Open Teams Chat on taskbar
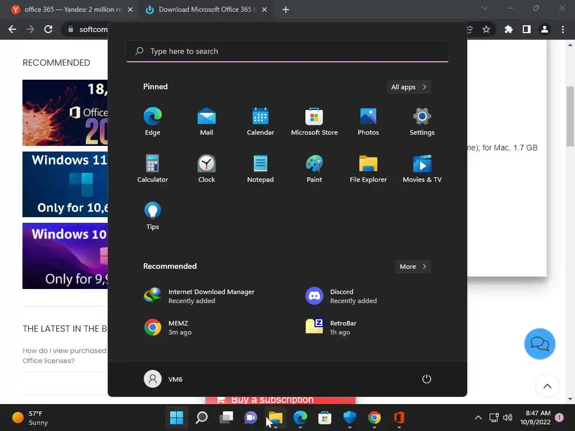The height and width of the screenshot is (431, 575). coord(251,418)
